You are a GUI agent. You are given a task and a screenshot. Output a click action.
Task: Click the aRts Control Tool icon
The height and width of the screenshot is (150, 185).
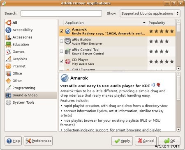(x=68, y=51)
